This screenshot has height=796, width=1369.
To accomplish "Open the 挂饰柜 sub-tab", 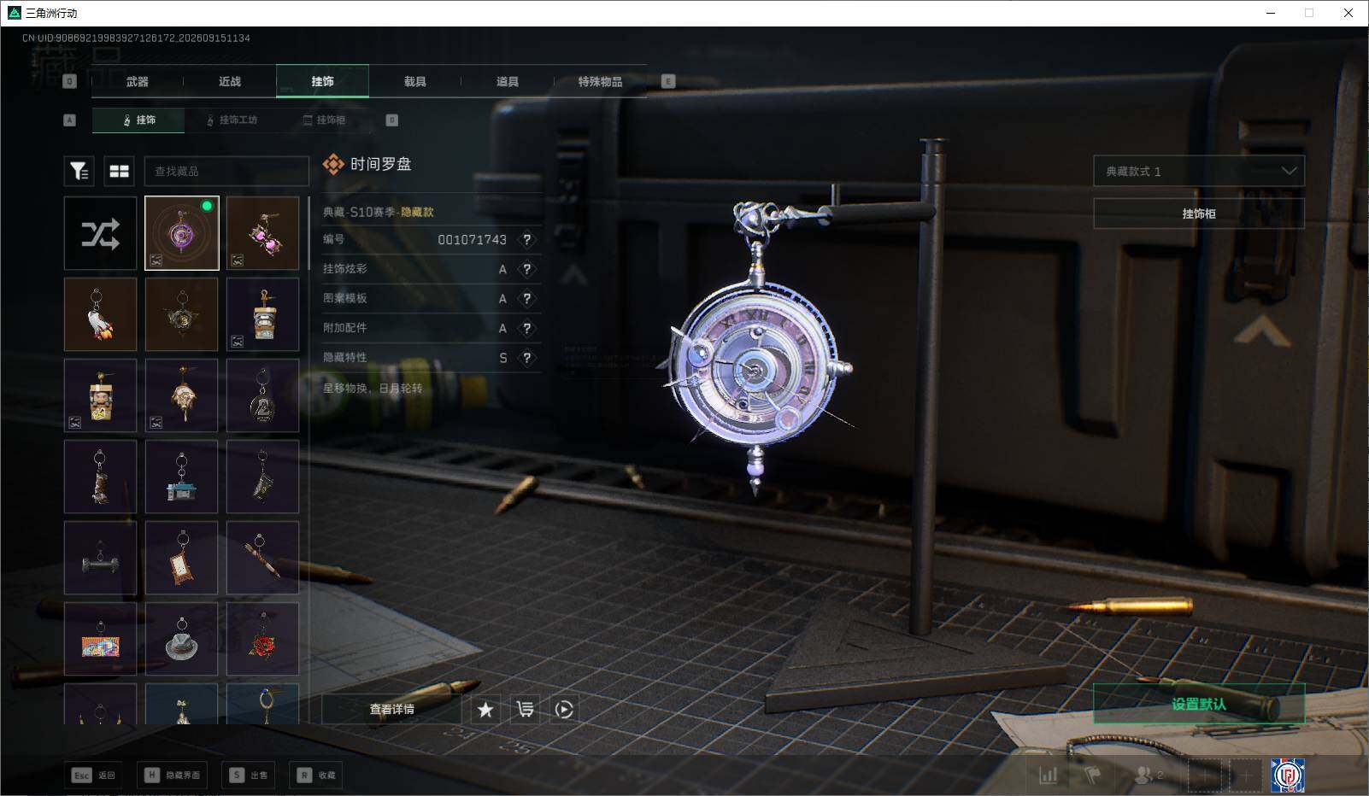I will tap(325, 120).
